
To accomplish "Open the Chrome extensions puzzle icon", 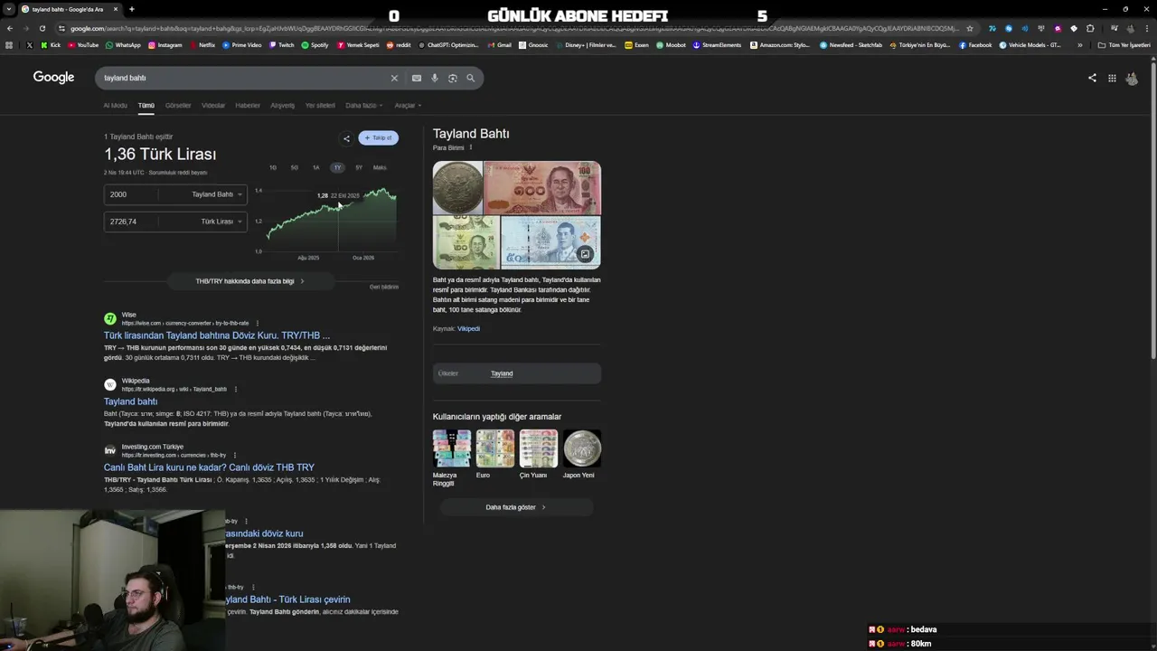I will pyautogui.click(x=1090, y=28).
